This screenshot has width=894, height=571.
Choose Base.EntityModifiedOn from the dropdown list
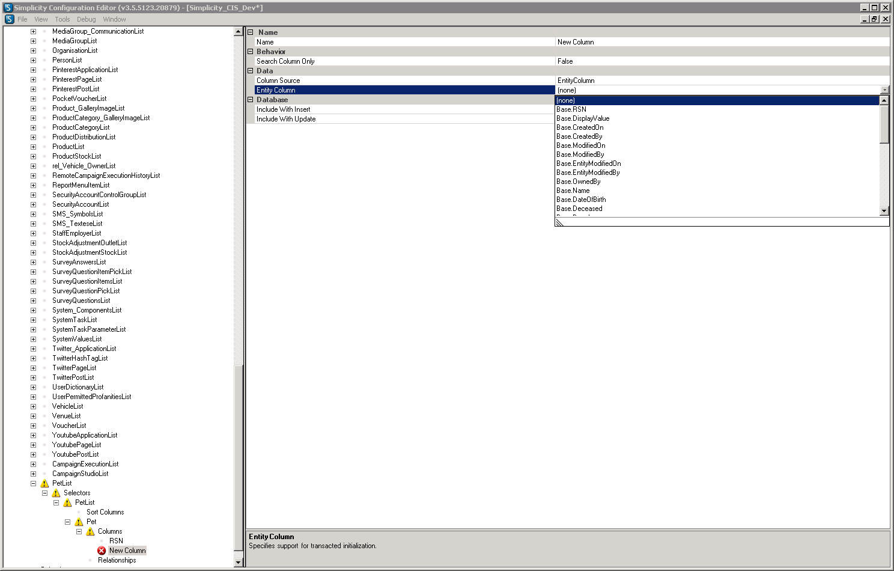coord(717,163)
